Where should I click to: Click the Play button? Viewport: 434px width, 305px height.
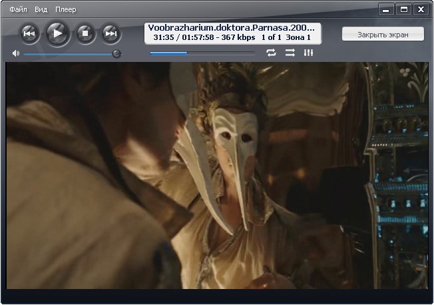58,33
